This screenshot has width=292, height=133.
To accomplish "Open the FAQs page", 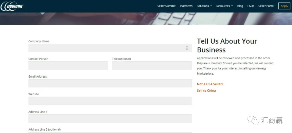I will 251,6.
